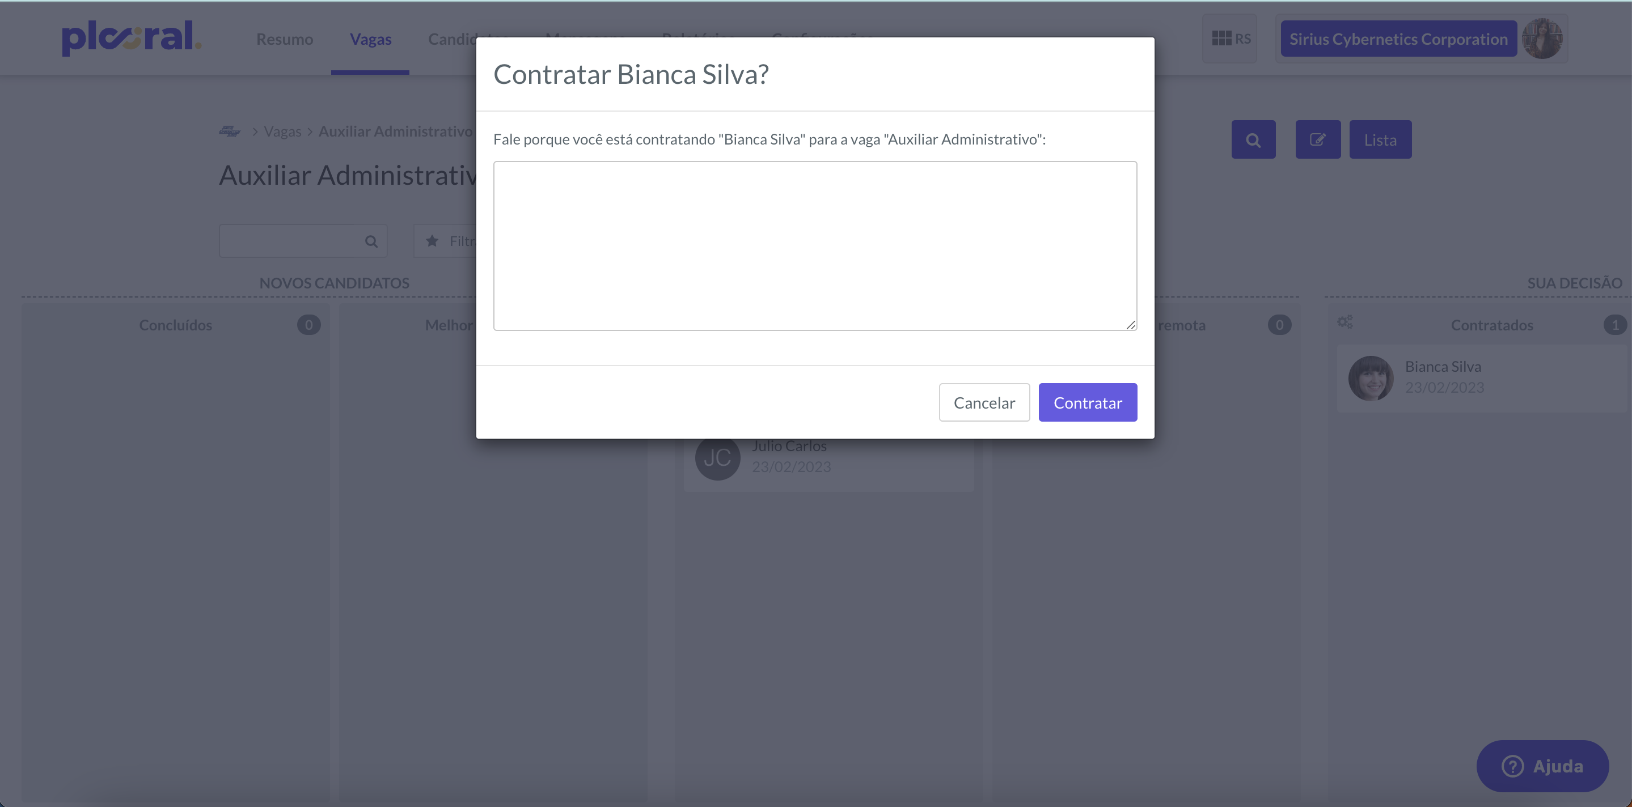This screenshot has width=1632, height=807.
Task: Open Julio Carlos candidate card
Action: tap(828, 457)
